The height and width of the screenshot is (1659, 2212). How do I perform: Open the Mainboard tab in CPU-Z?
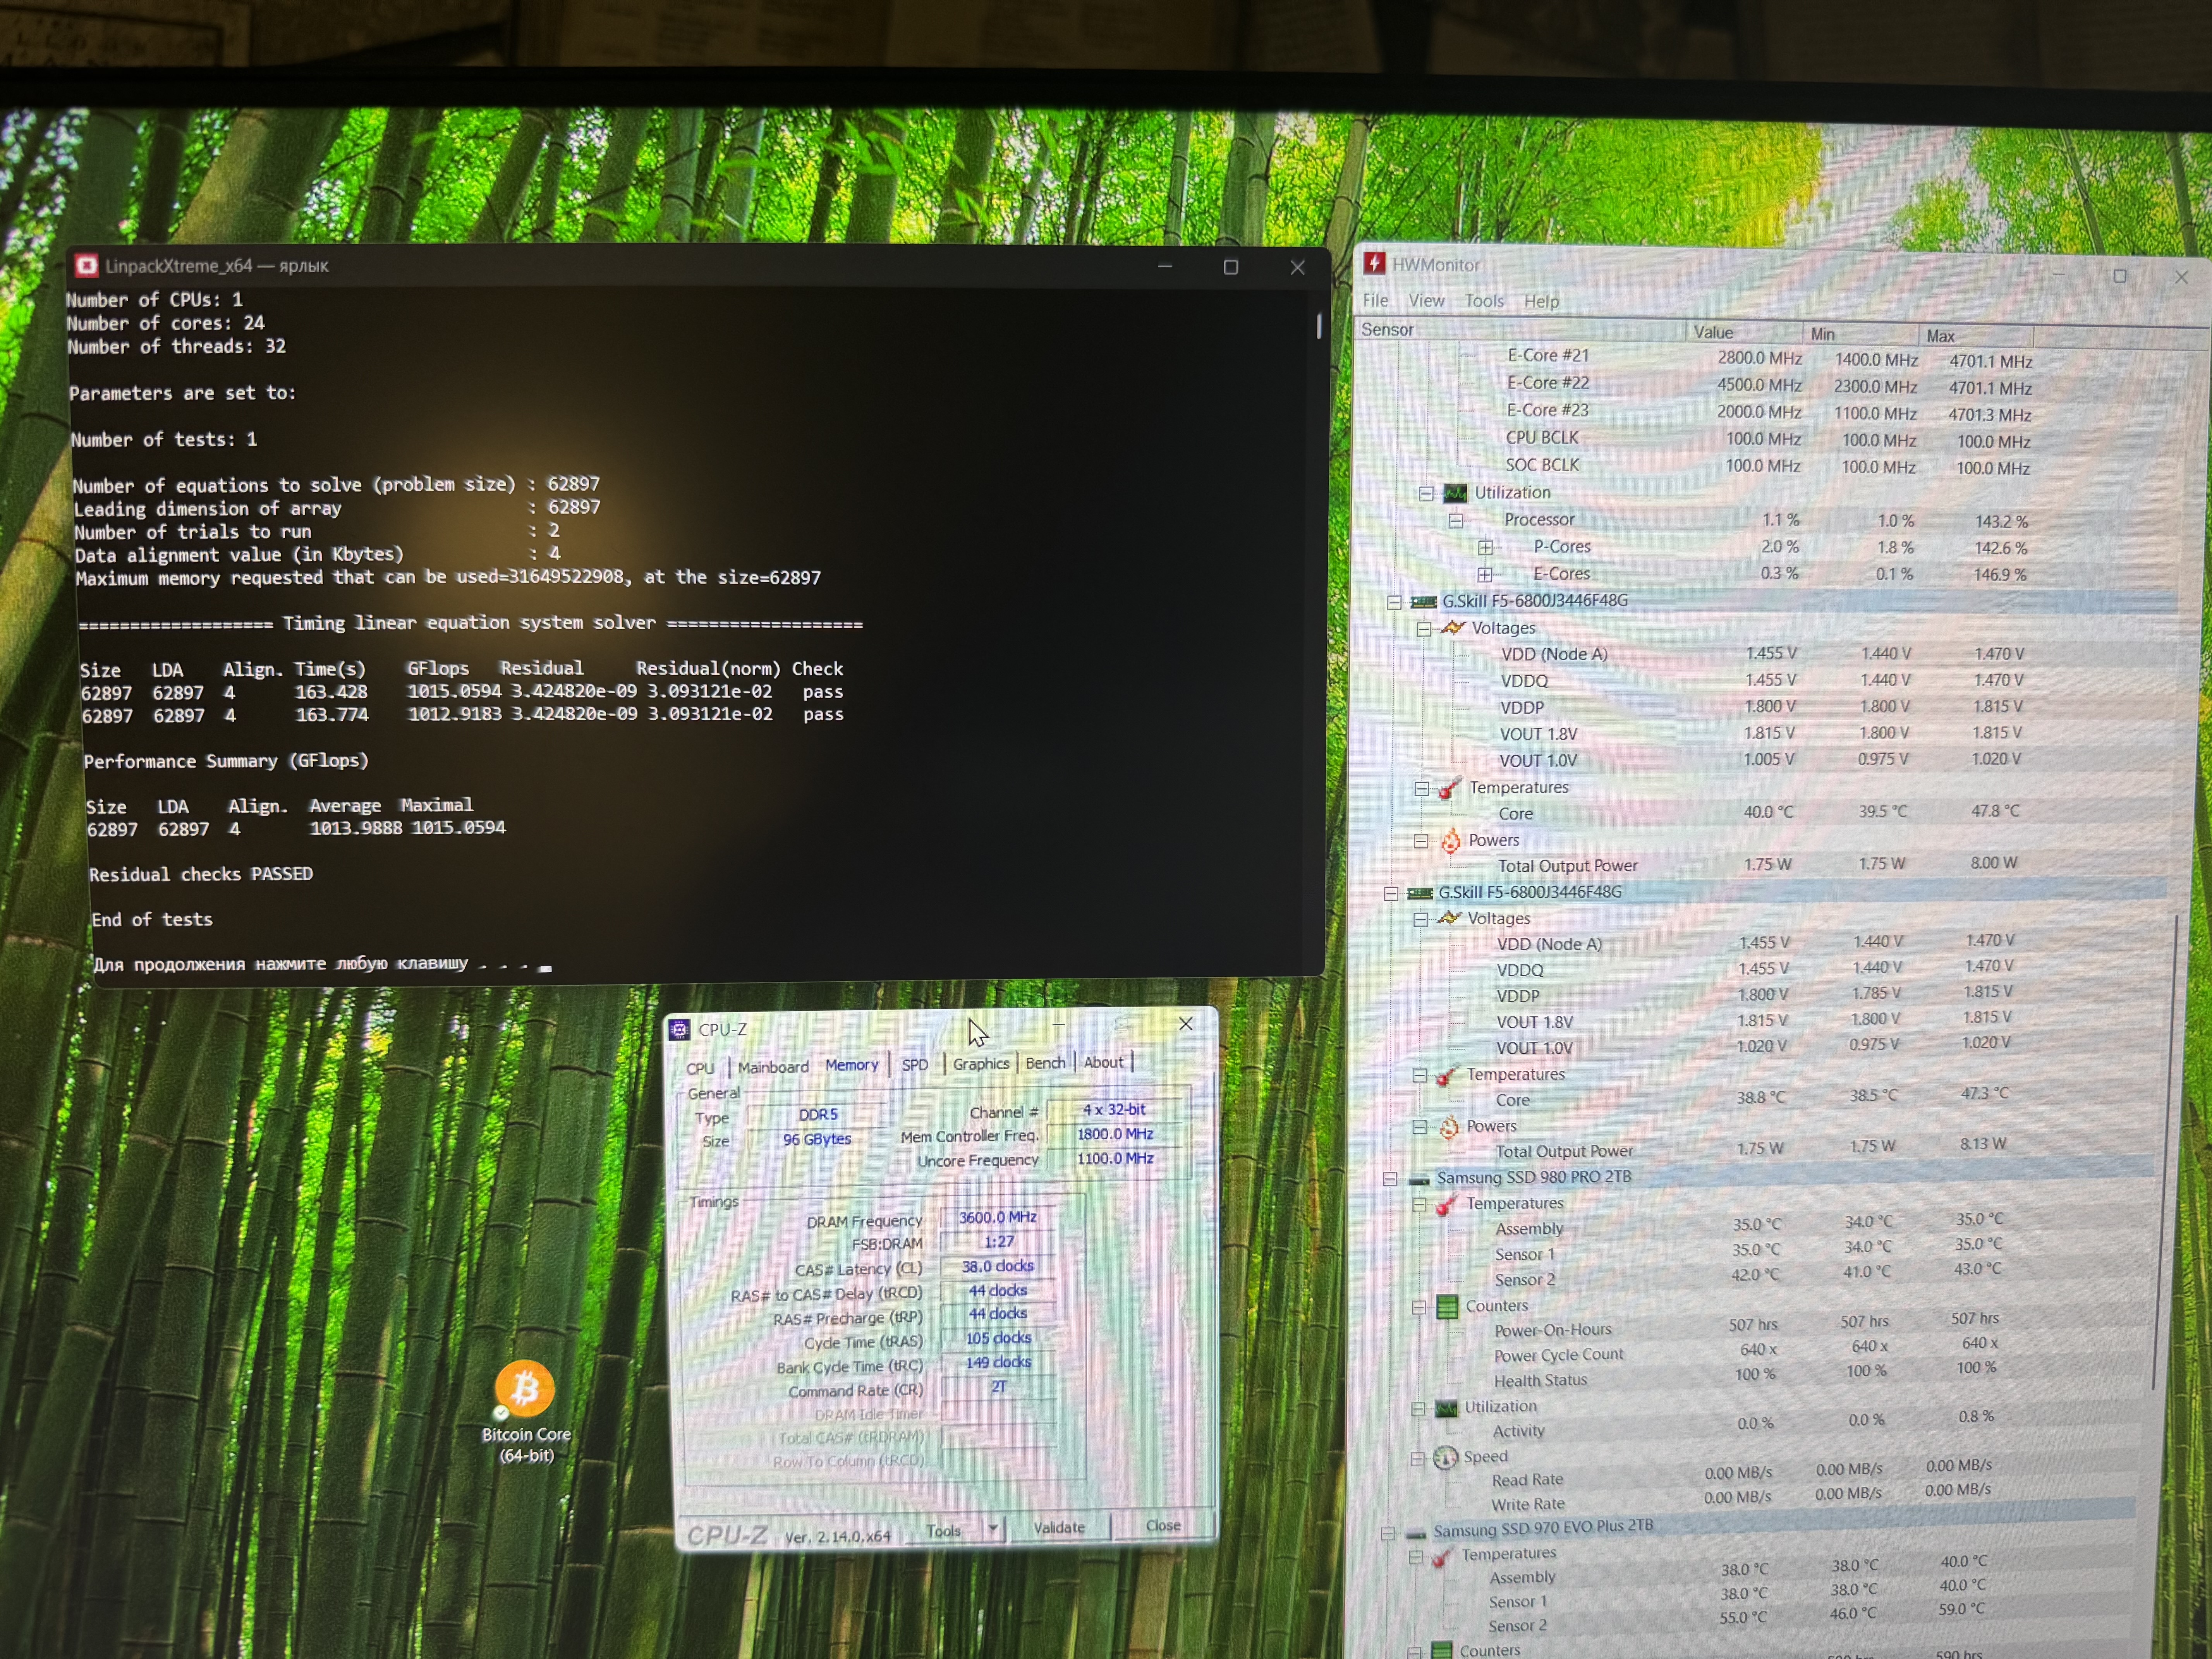[x=773, y=1067]
